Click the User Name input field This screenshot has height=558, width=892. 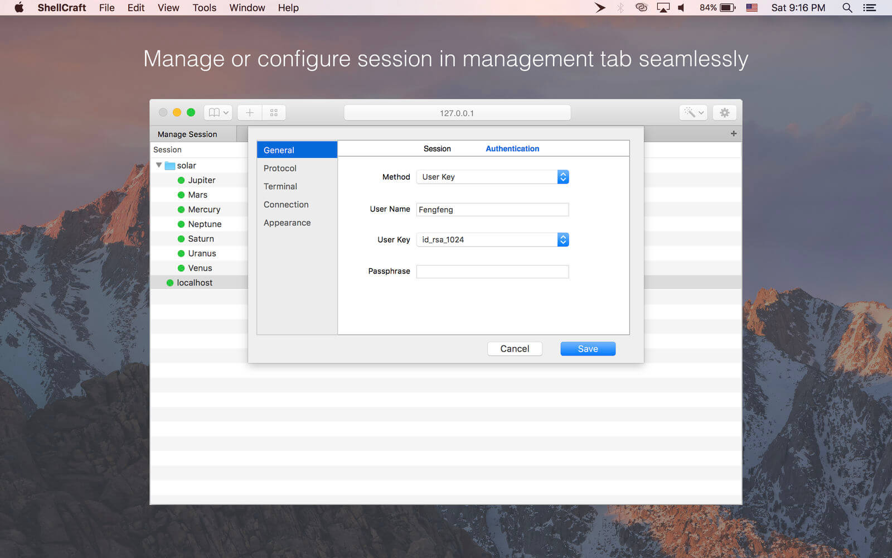coord(492,209)
